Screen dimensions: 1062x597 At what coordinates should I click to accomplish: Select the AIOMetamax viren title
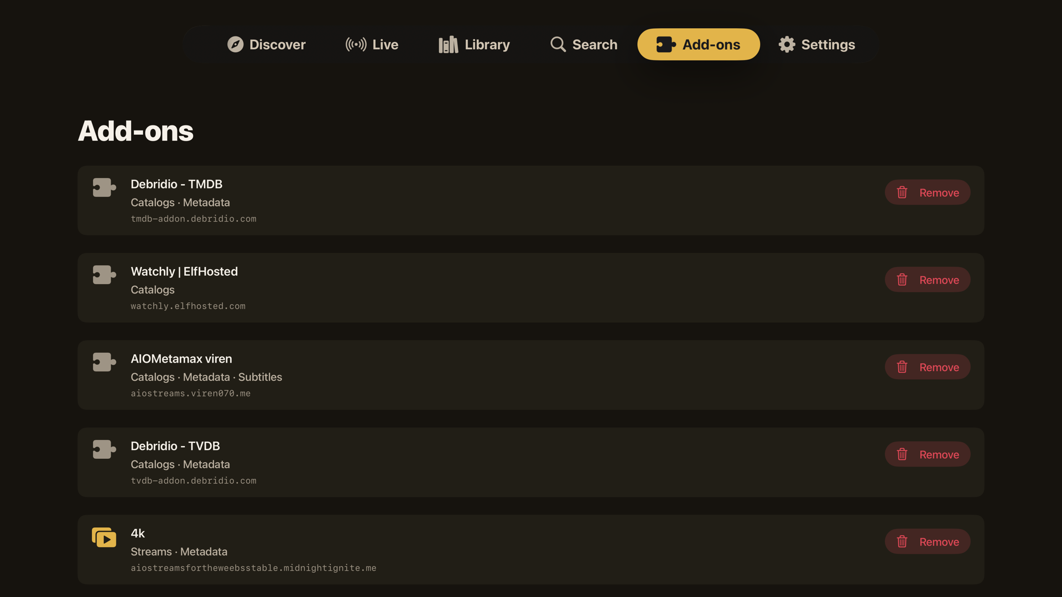pyautogui.click(x=181, y=359)
